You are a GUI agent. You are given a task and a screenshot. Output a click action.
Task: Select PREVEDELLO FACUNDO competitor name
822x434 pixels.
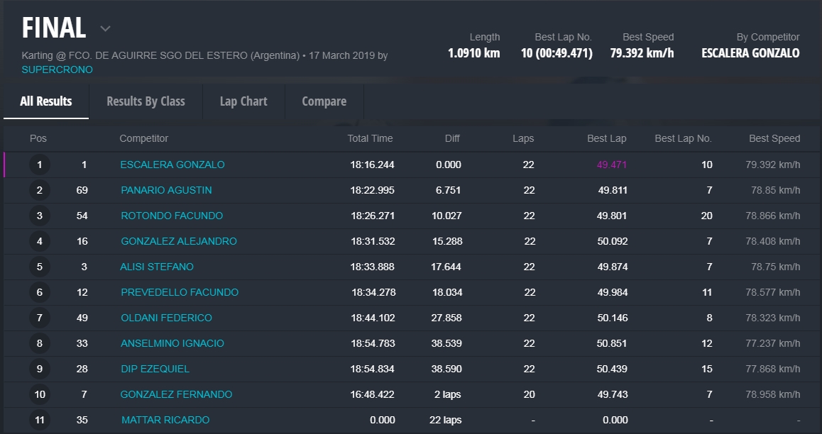[x=180, y=292]
